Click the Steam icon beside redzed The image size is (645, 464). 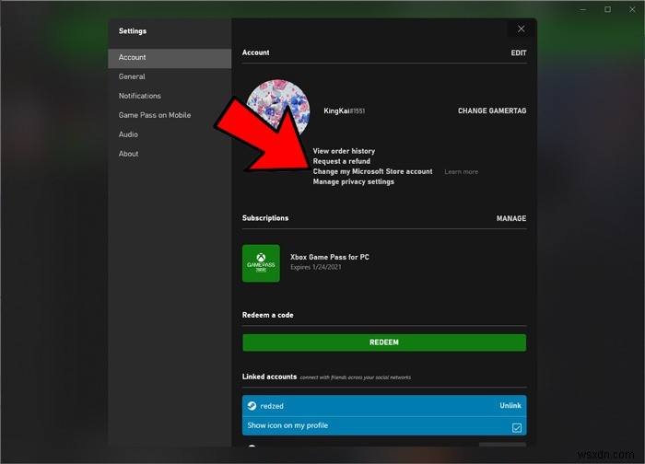point(252,406)
